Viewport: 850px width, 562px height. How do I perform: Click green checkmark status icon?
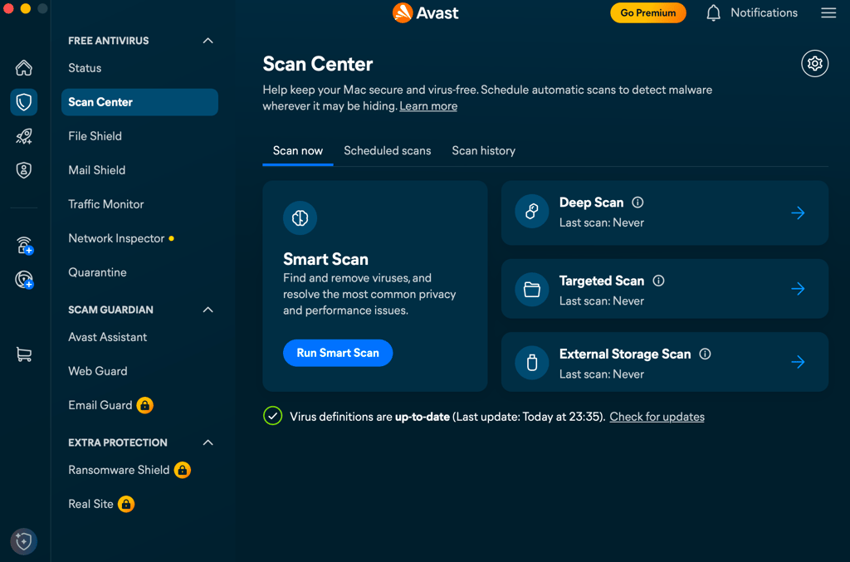point(272,416)
